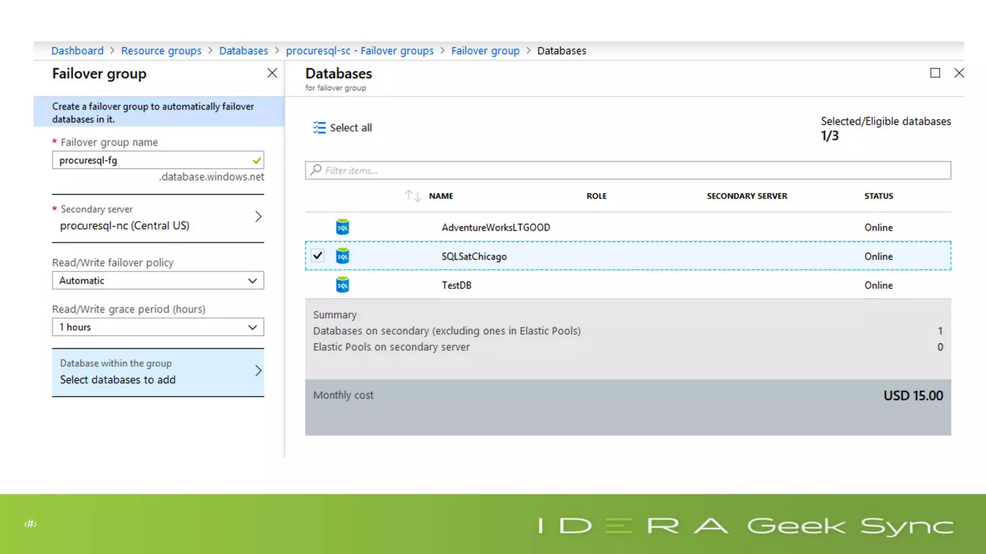Viewport: 986px width, 554px height.
Task: Expand the Secondary server chevron
Action: point(259,216)
